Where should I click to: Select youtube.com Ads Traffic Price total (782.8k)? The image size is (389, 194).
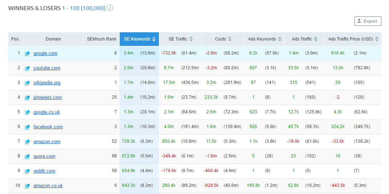point(362,68)
